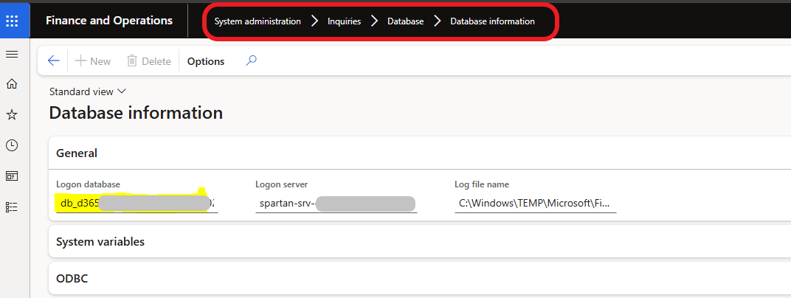Click the Database information page heading
791x298 pixels.
coord(137,112)
